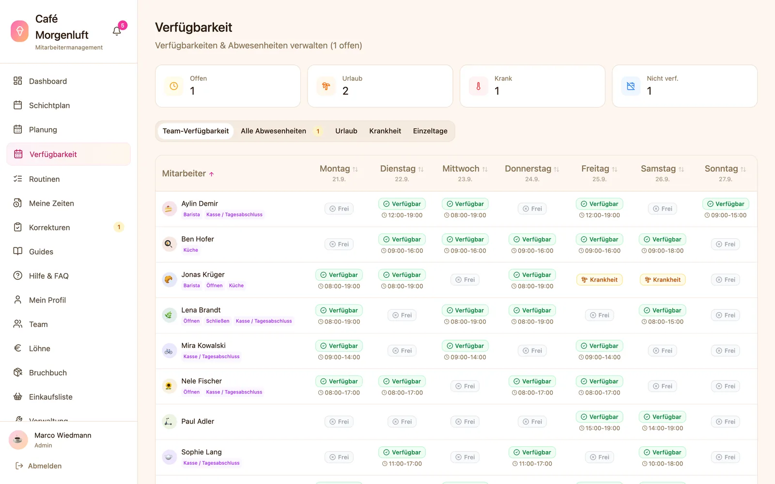Click Jonas Krüger's Friday Krankheit badge

(x=600, y=280)
